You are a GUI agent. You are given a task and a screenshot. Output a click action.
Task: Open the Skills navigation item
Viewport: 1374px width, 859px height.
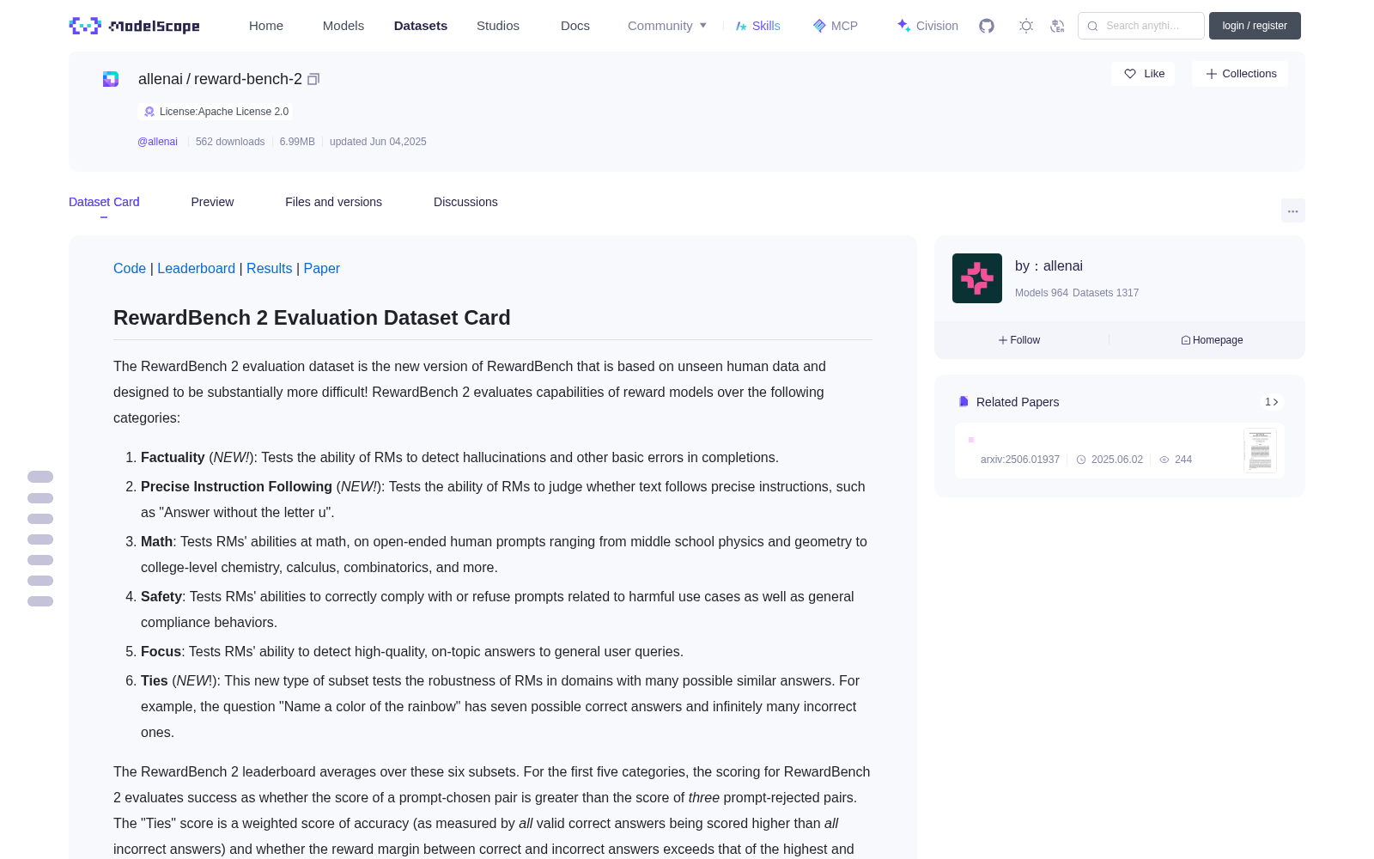tap(757, 26)
